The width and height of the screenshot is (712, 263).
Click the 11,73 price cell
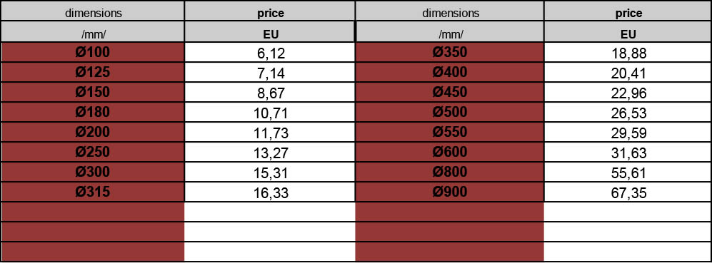point(270,132)
